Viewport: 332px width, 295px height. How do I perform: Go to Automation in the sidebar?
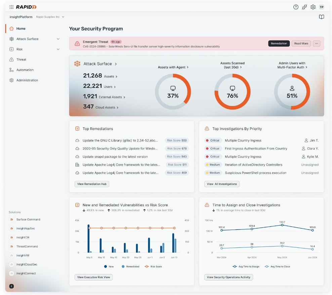click(x=25, y=70)
